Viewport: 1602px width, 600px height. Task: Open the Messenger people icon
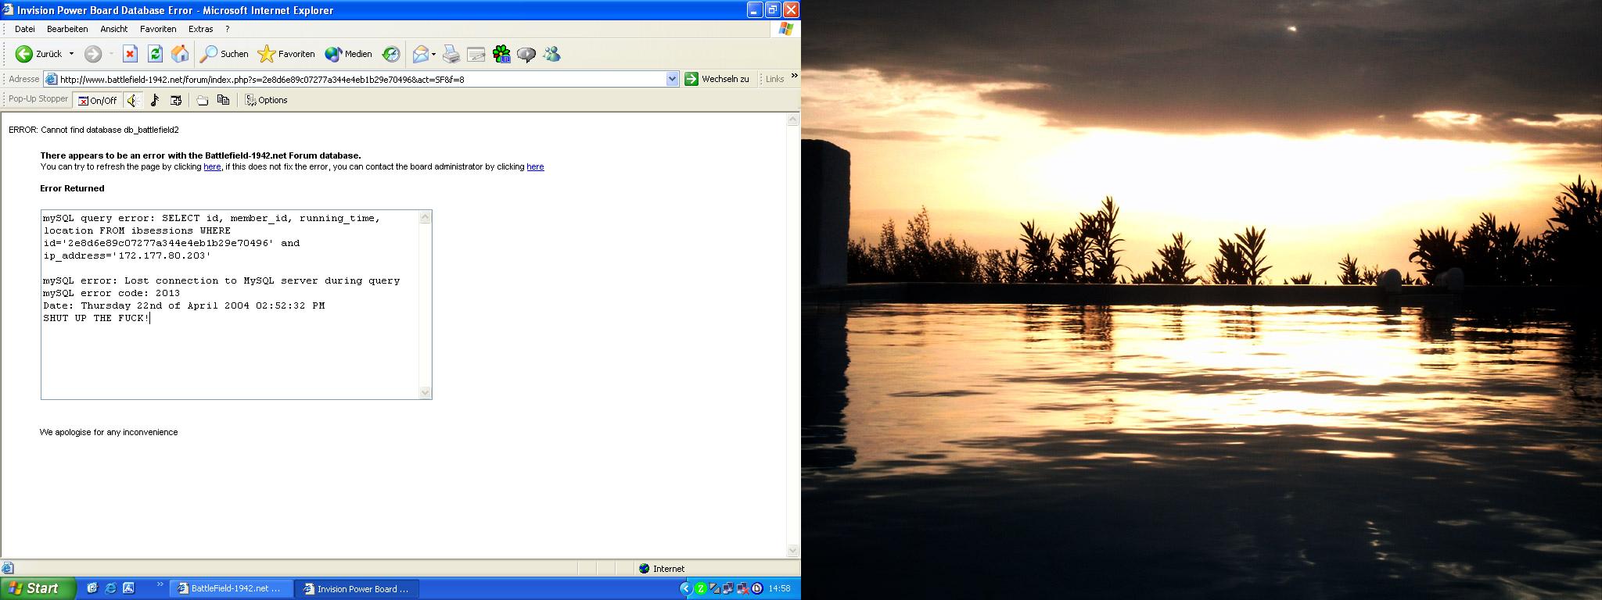(x=551, y=54)
